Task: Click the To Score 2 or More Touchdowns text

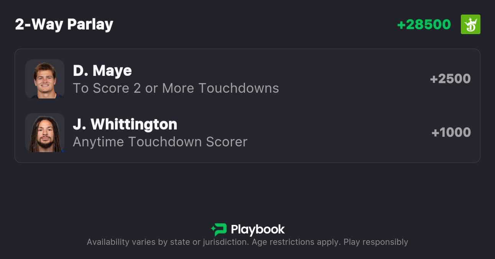Action: pyautogui.click(x=176, y=88)
